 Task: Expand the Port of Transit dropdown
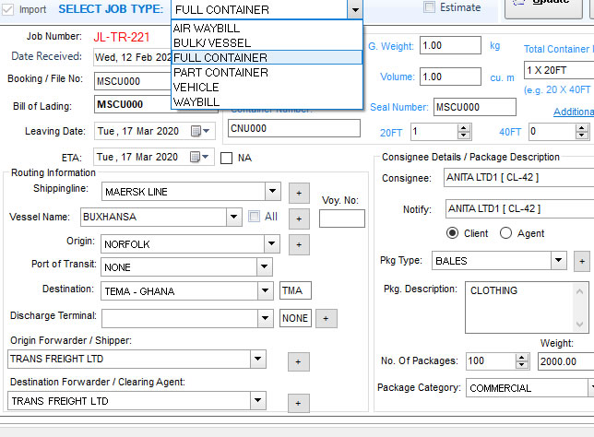(x=265, y=267)
